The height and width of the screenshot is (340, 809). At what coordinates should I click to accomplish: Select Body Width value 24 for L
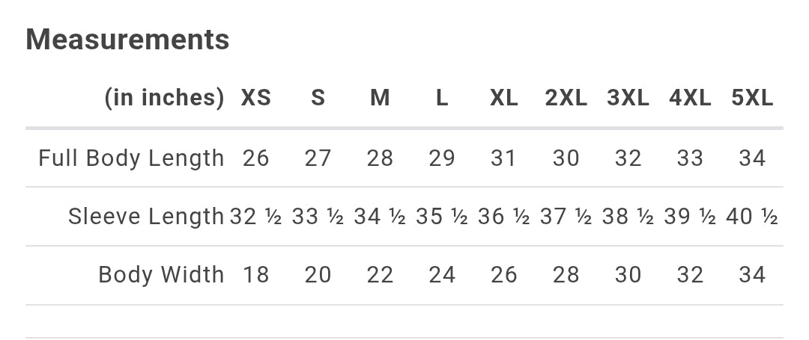[x=442, y=275]
